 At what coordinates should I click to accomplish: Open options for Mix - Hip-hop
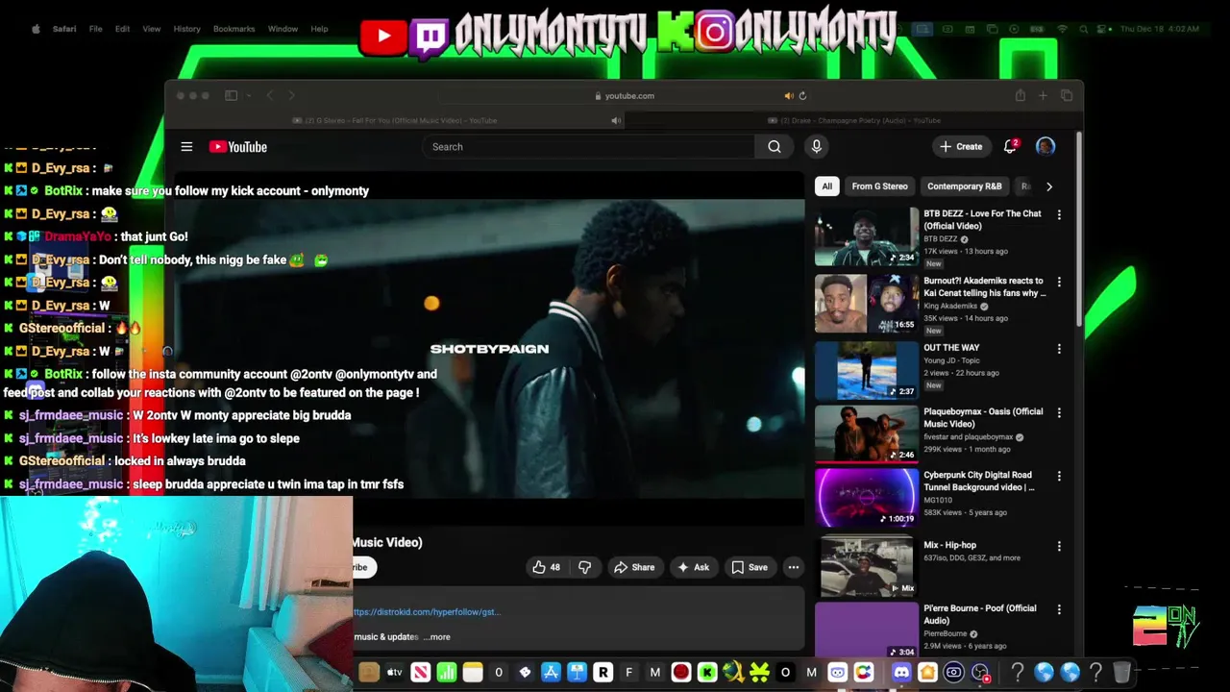click(1059, 547)
